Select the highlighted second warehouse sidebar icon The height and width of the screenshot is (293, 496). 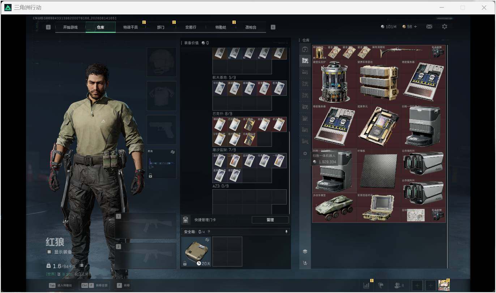tap(305, 61)
